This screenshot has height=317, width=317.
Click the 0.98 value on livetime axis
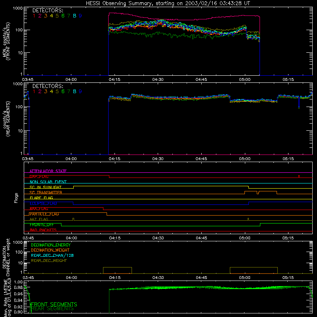[18, 287]
